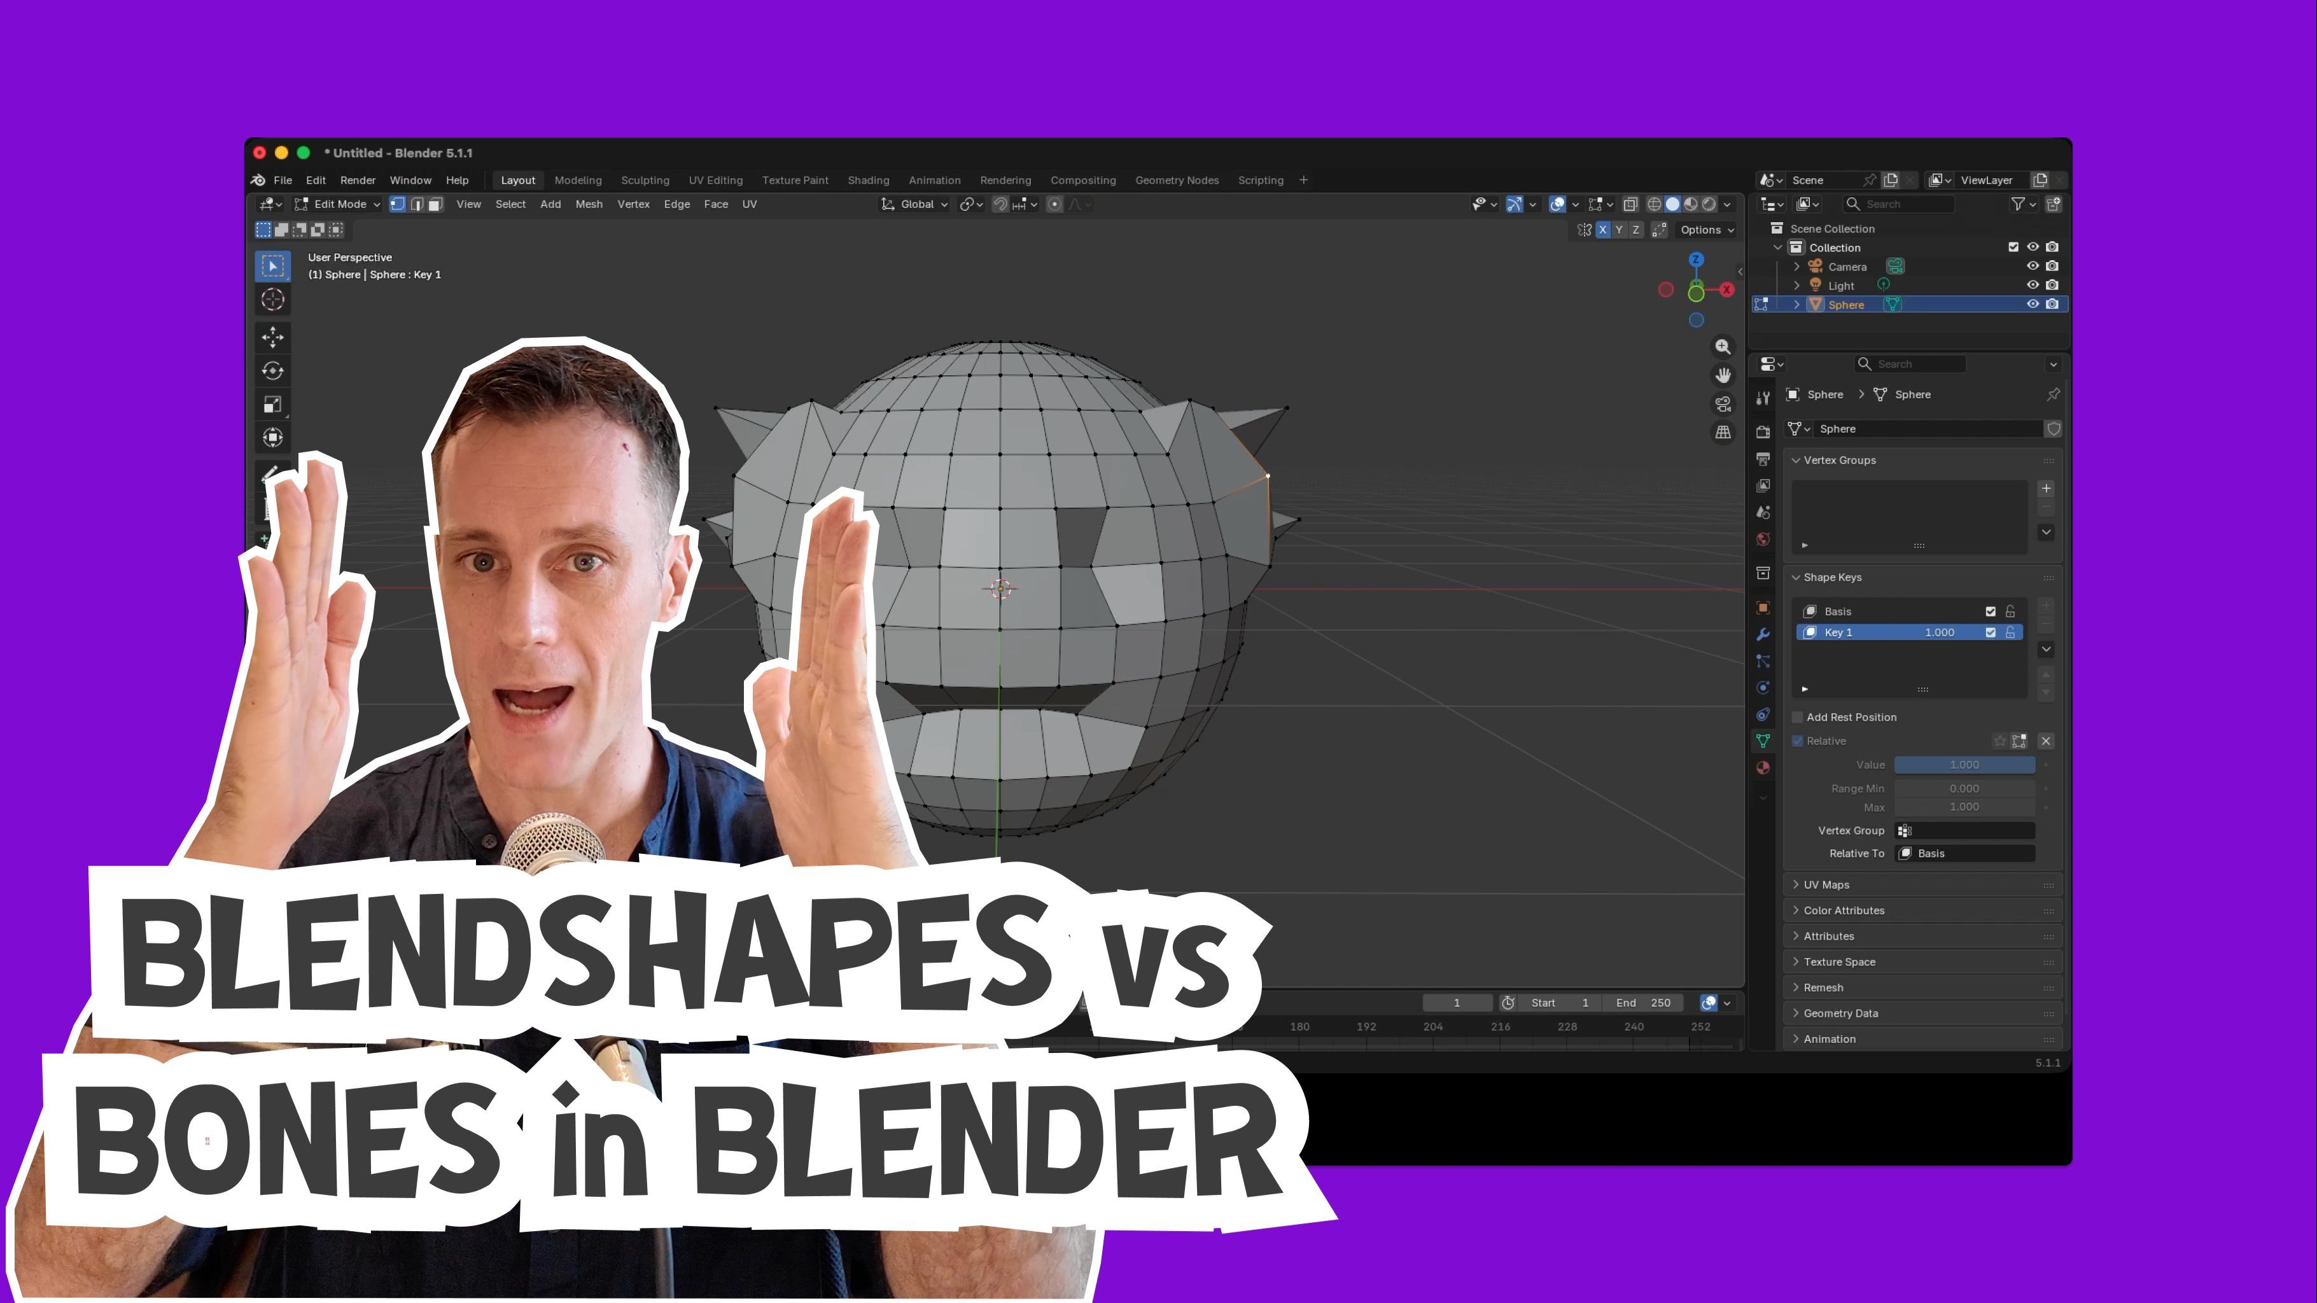Viewport: 2317px width, 1303px height.
Task: Click the Range Max value field
Action: click(x=1964, y=807)
